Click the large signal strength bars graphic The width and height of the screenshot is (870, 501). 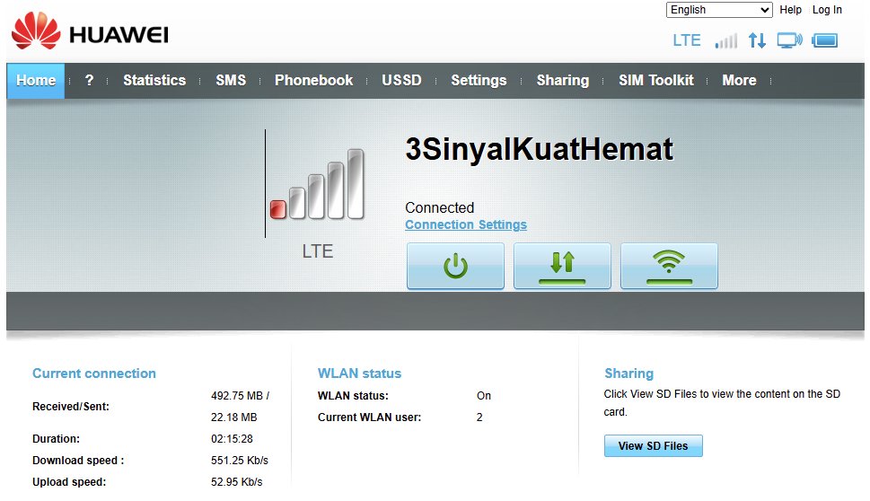tap(317, 184)
